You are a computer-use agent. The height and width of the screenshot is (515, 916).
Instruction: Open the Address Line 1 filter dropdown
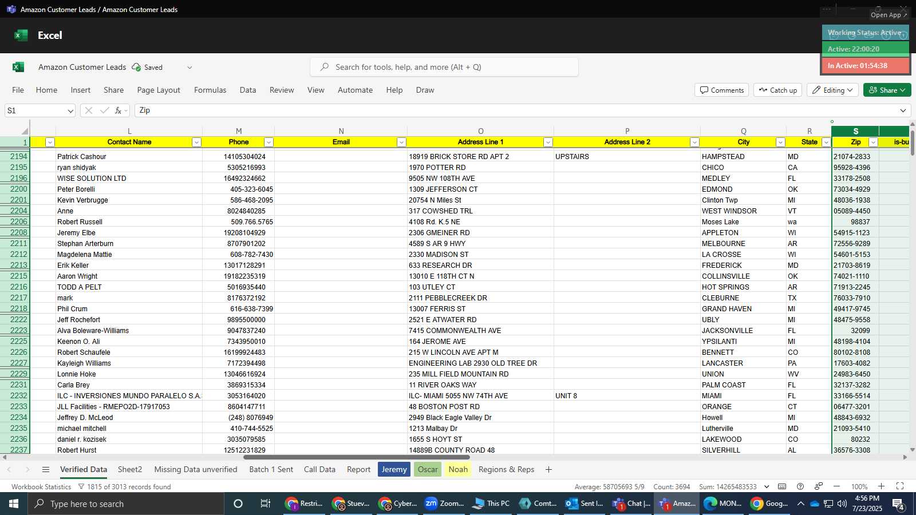coord(548,142)
